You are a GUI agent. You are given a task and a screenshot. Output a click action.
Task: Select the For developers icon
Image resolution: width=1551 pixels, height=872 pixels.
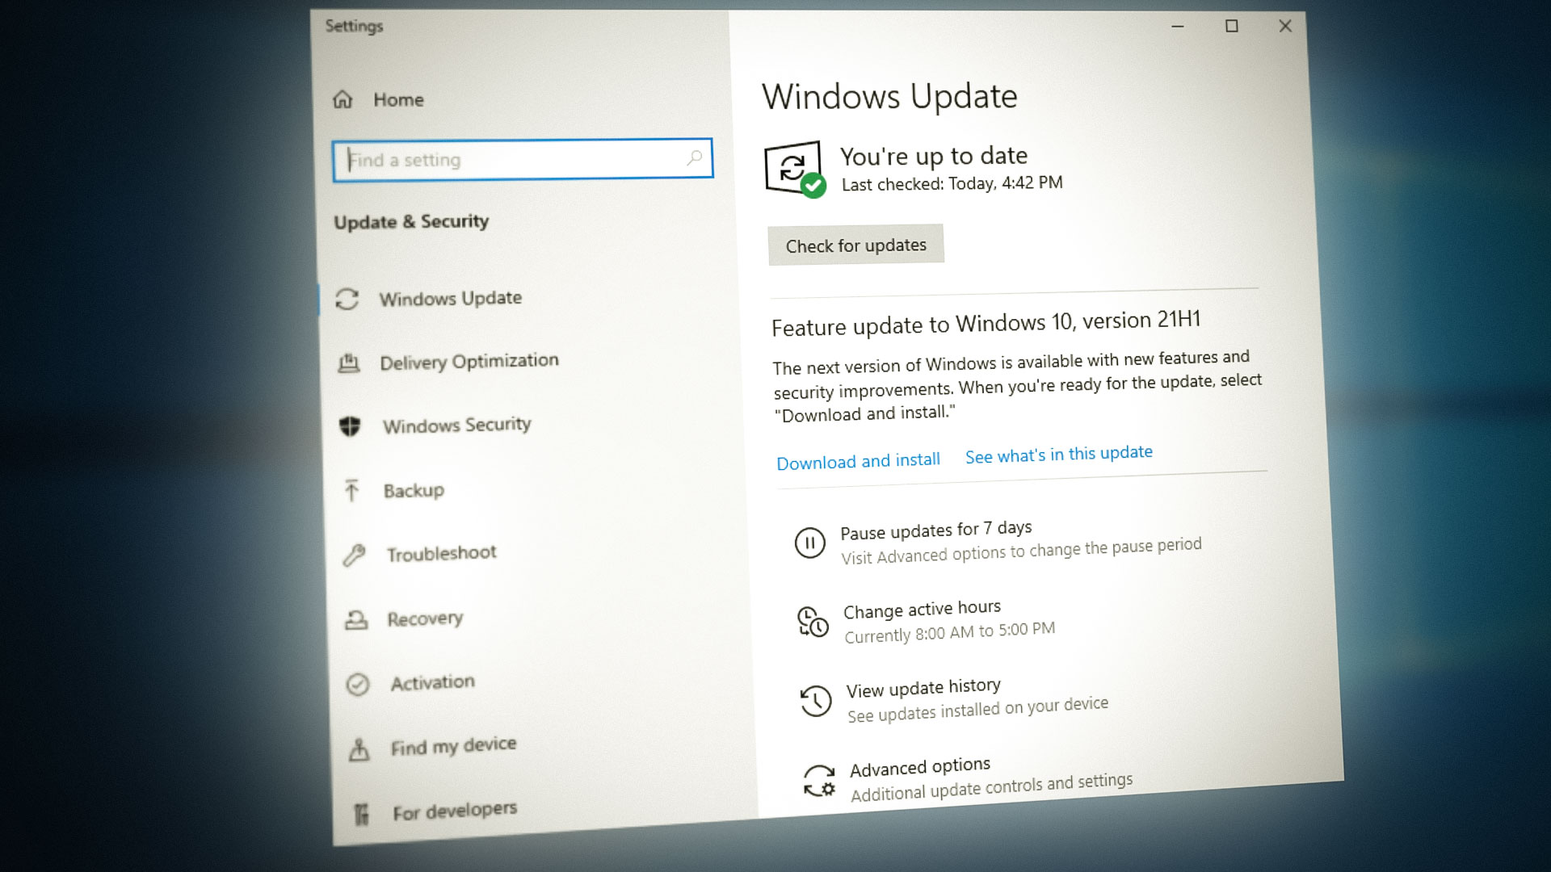coord(361,810)
